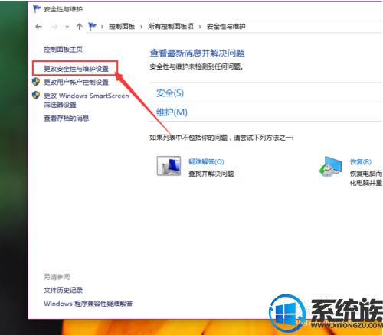The width and height of the screenshot is (383, 335).
Task: Open 疑难解答(O) link
Action: coord(206,161)
